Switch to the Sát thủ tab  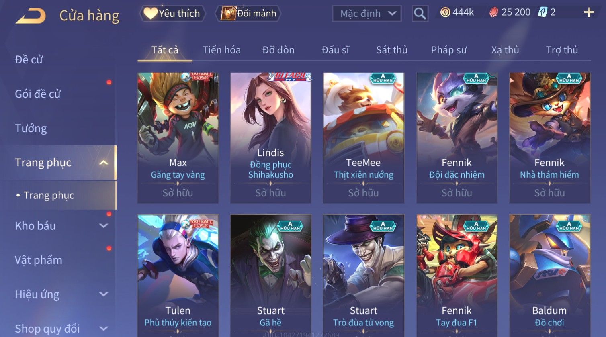(x=391, y=50)
